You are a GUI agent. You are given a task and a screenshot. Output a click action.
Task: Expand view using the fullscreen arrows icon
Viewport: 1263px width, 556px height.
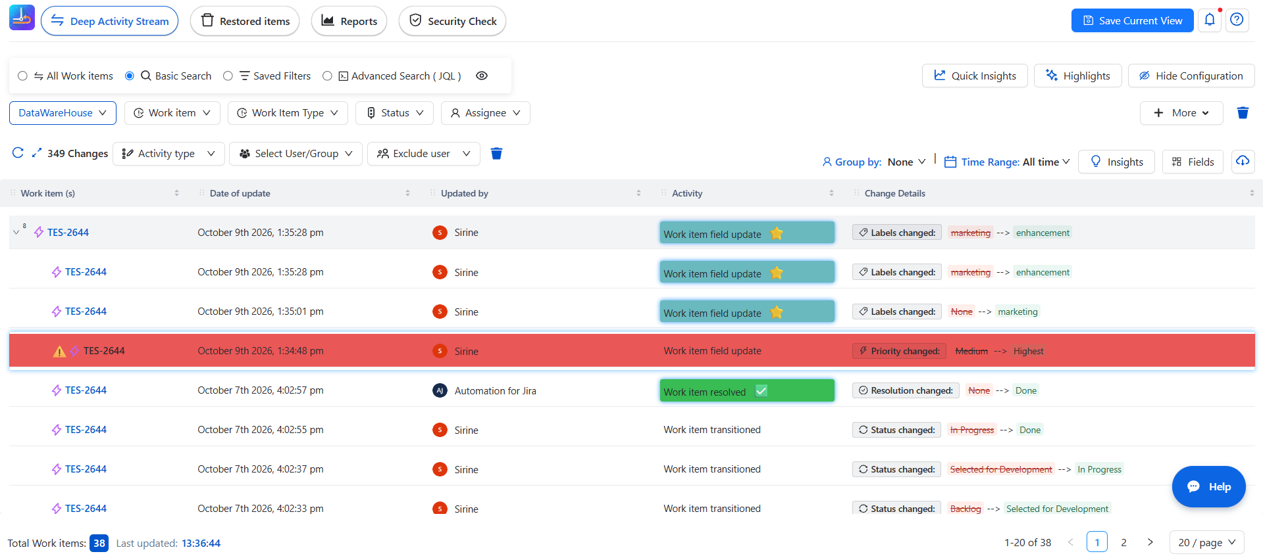tap(37, 152)
